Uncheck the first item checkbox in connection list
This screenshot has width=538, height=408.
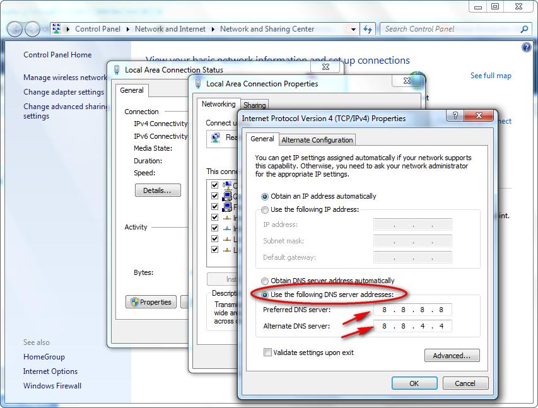point(215,185)
